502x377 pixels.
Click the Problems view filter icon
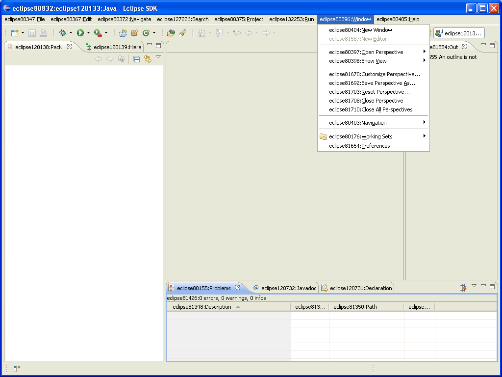(x=464, y=288)
